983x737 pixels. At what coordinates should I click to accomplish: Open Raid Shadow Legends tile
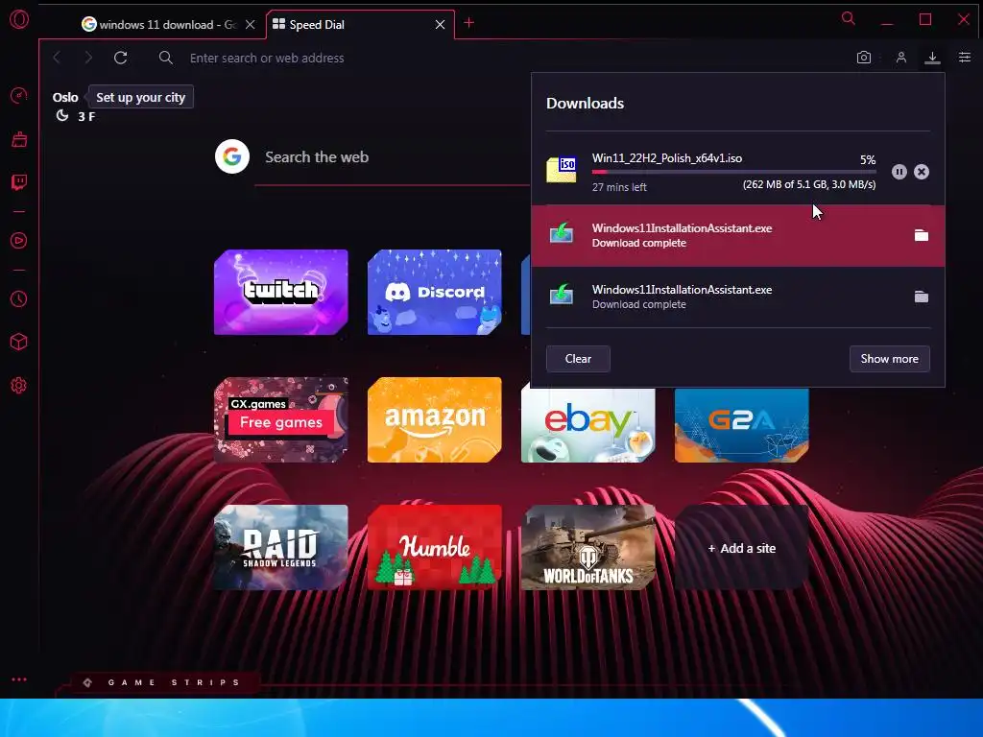click(281, 548)
